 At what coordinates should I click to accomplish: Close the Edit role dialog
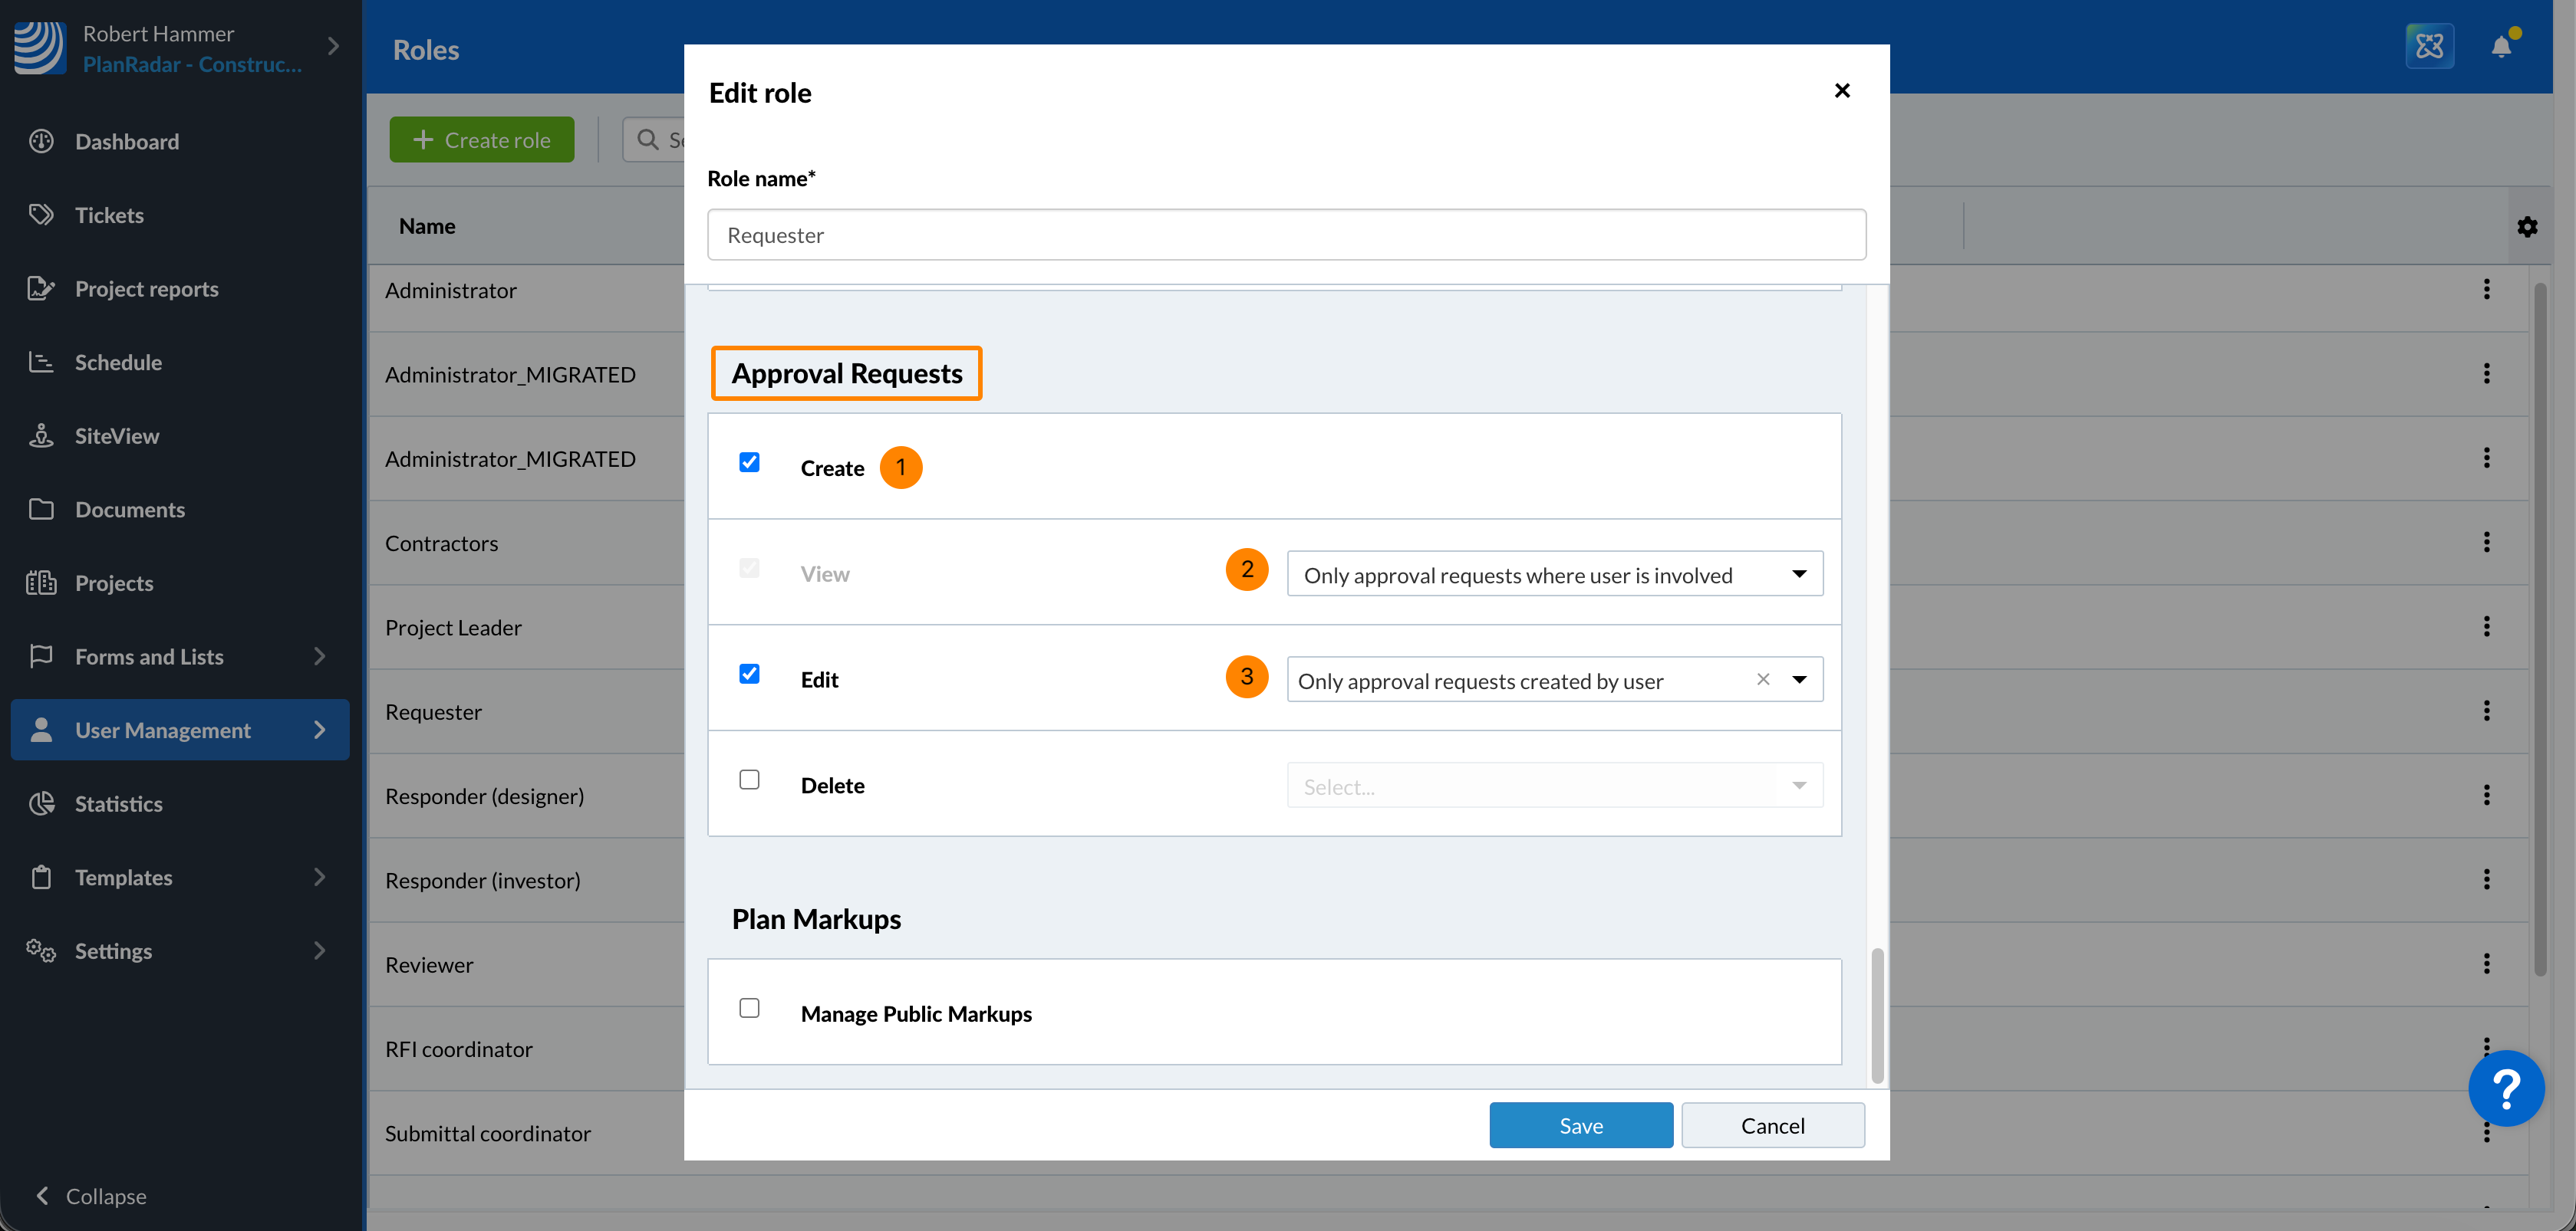click(x=1842, y=91)
